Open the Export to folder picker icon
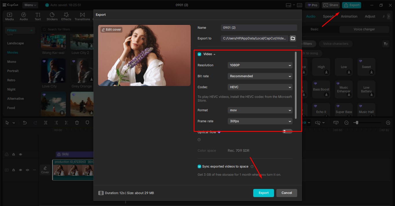 (x=293, y=38)
